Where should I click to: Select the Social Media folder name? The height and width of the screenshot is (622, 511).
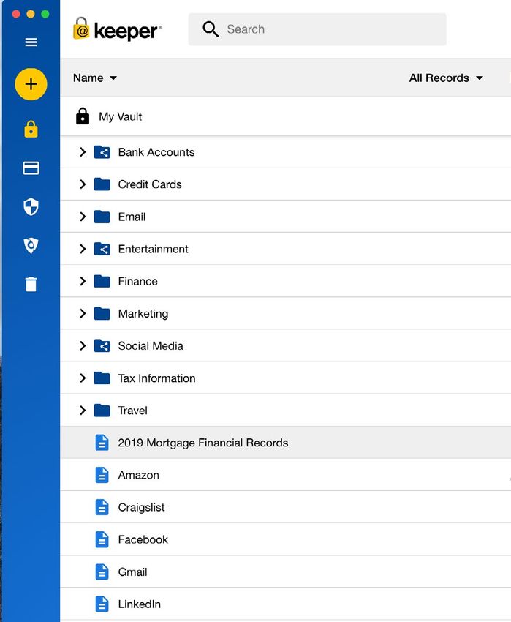coord(151,346)
